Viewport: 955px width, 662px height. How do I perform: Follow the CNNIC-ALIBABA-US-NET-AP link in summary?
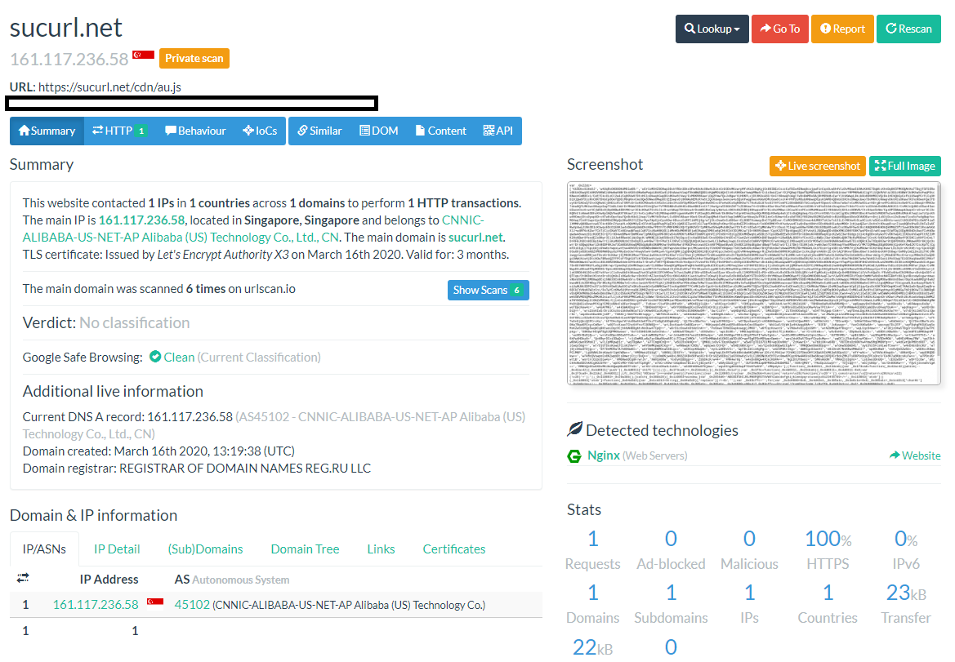click(253, 229)
